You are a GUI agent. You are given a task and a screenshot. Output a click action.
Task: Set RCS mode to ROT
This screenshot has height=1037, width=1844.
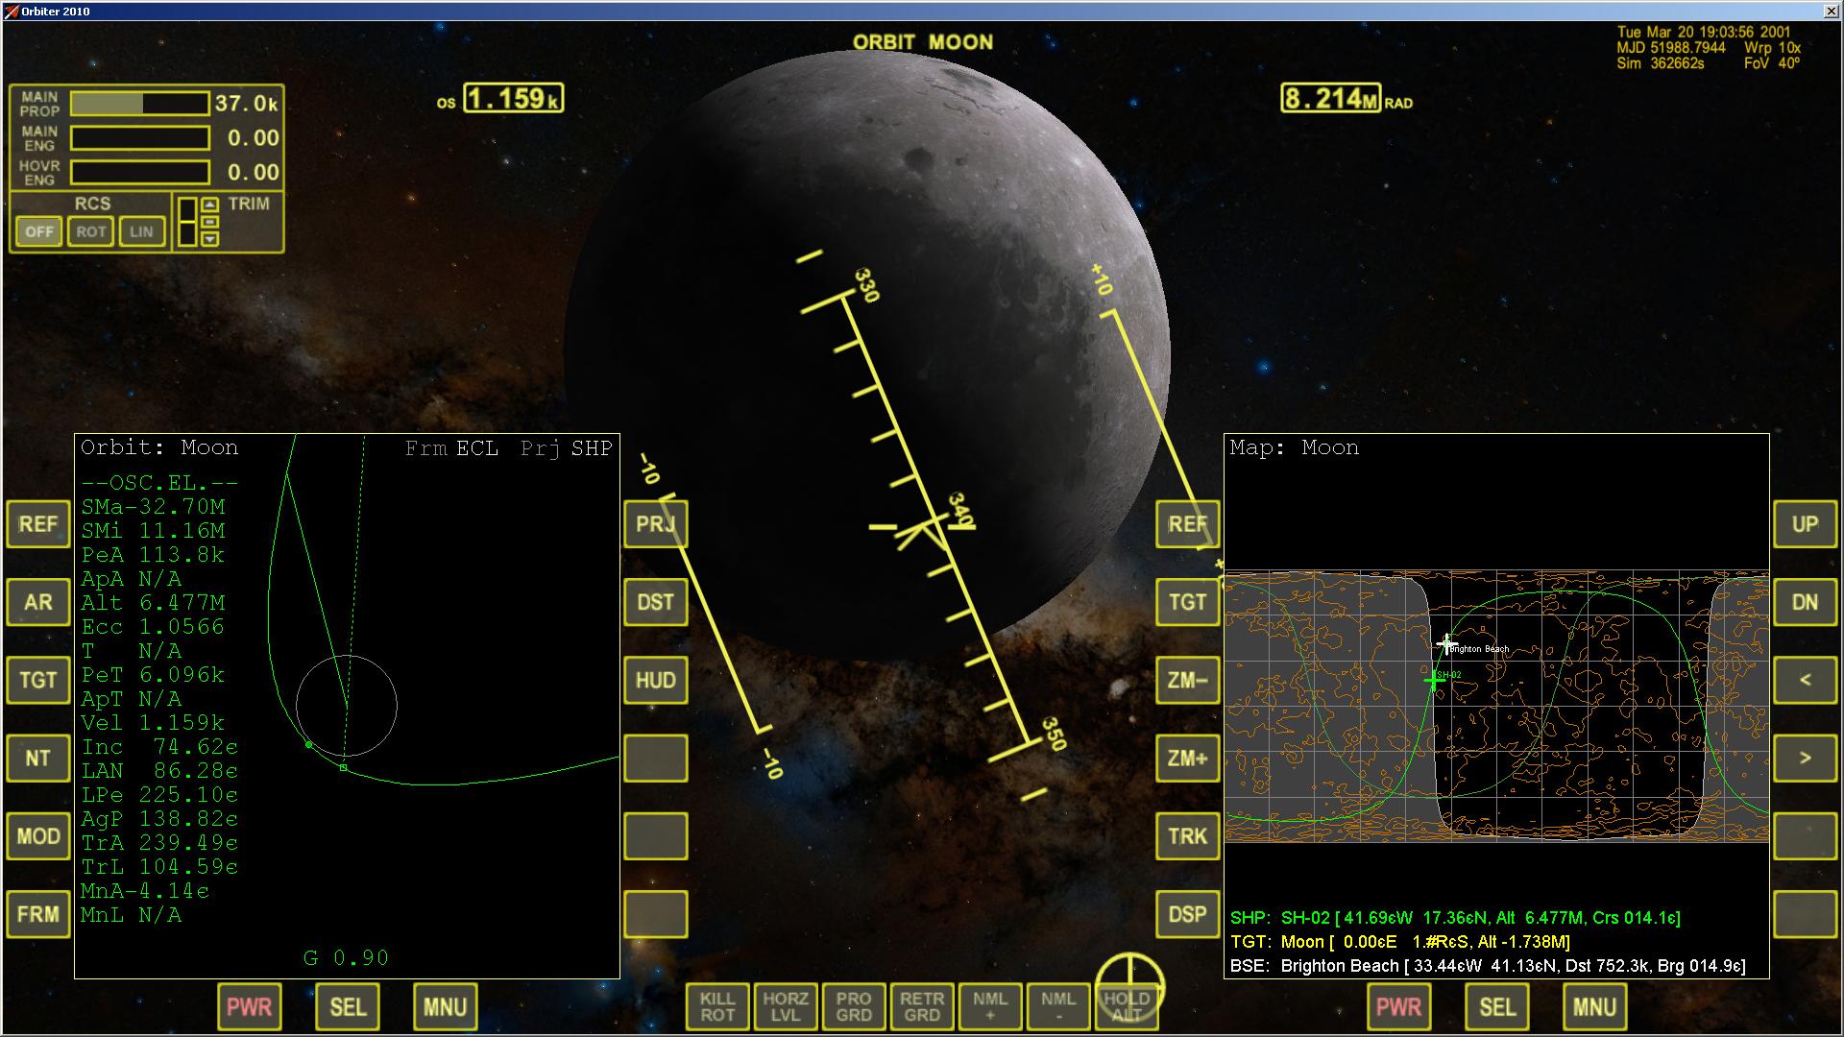91,231
